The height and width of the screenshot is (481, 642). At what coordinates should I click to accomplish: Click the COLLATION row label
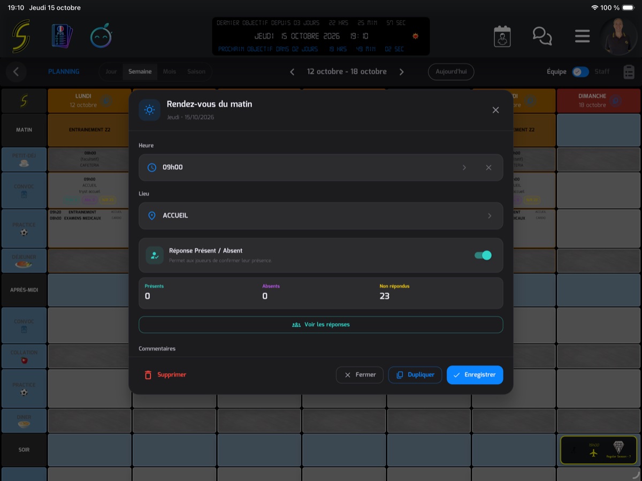[x=24, y=356]
